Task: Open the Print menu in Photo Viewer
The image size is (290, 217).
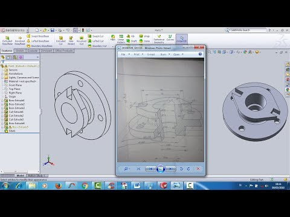Action: coord(138,54)
